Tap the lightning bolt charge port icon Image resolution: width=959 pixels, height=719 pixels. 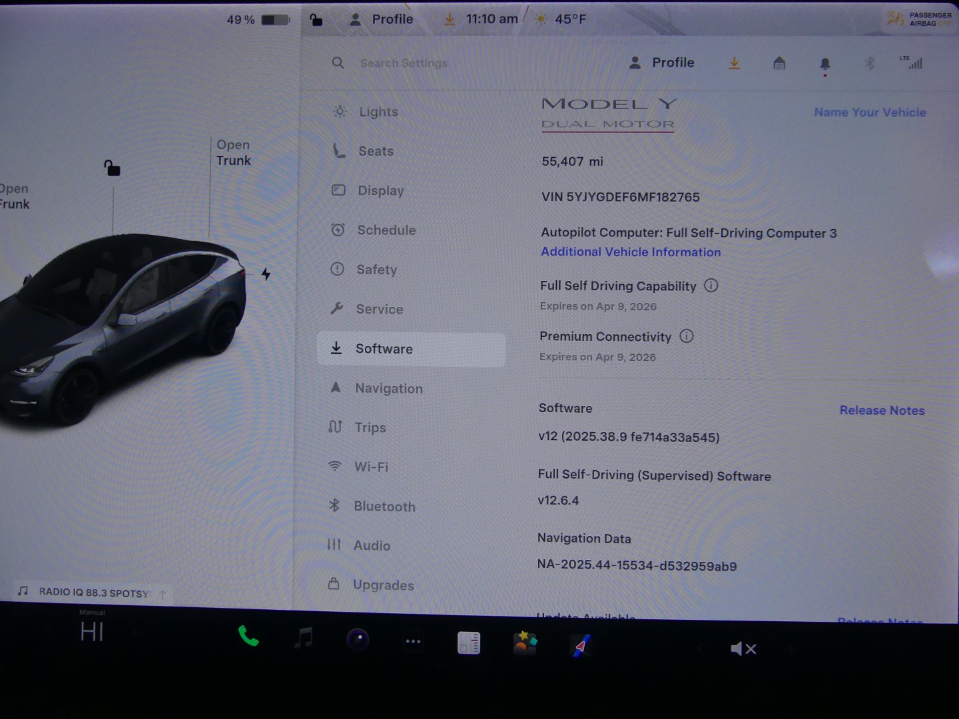coord(266,274)
